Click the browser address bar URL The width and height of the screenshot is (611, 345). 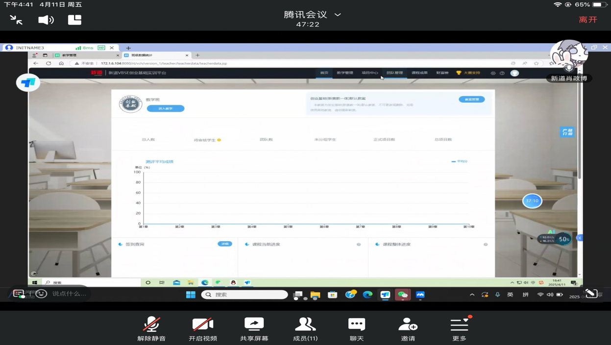(164, 63)
